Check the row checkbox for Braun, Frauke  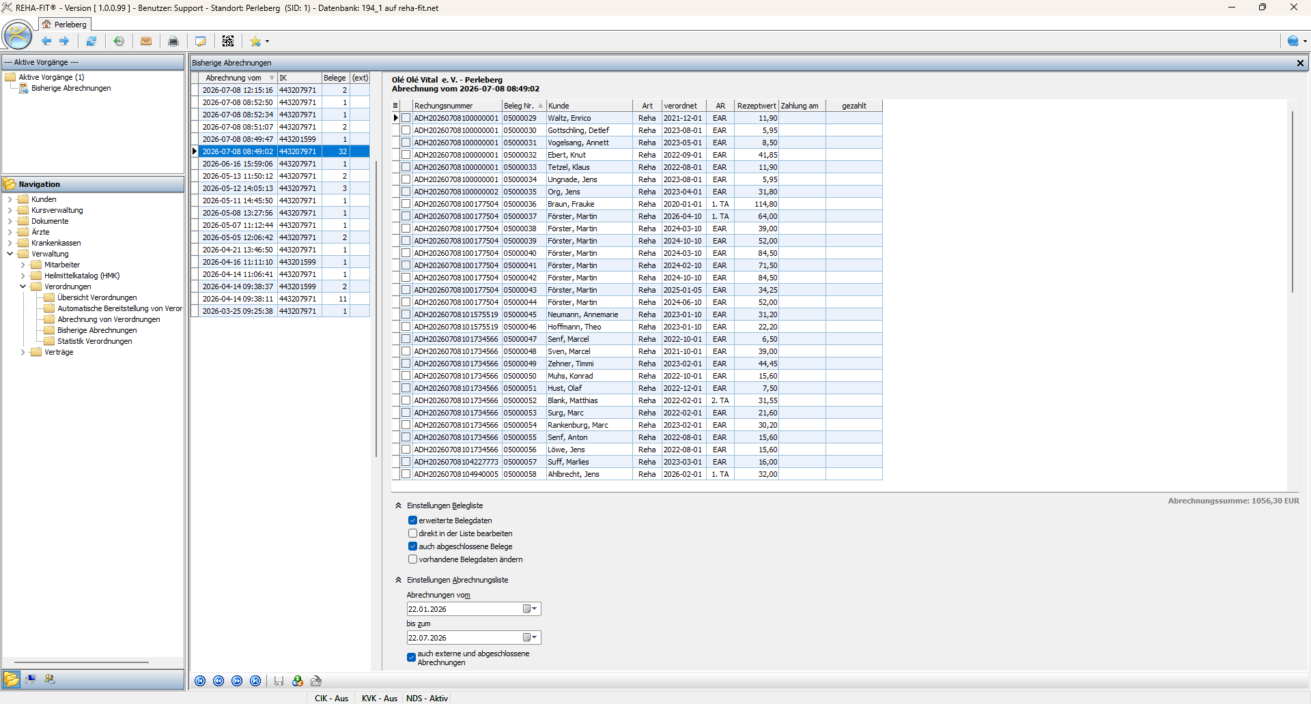(406, 204)
